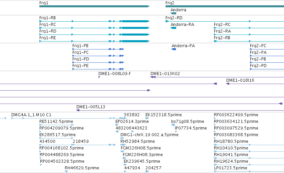Viewport: 284px width, 173px height.
Task: Select Frq2-RA transcript label
Action: [222, 31]
